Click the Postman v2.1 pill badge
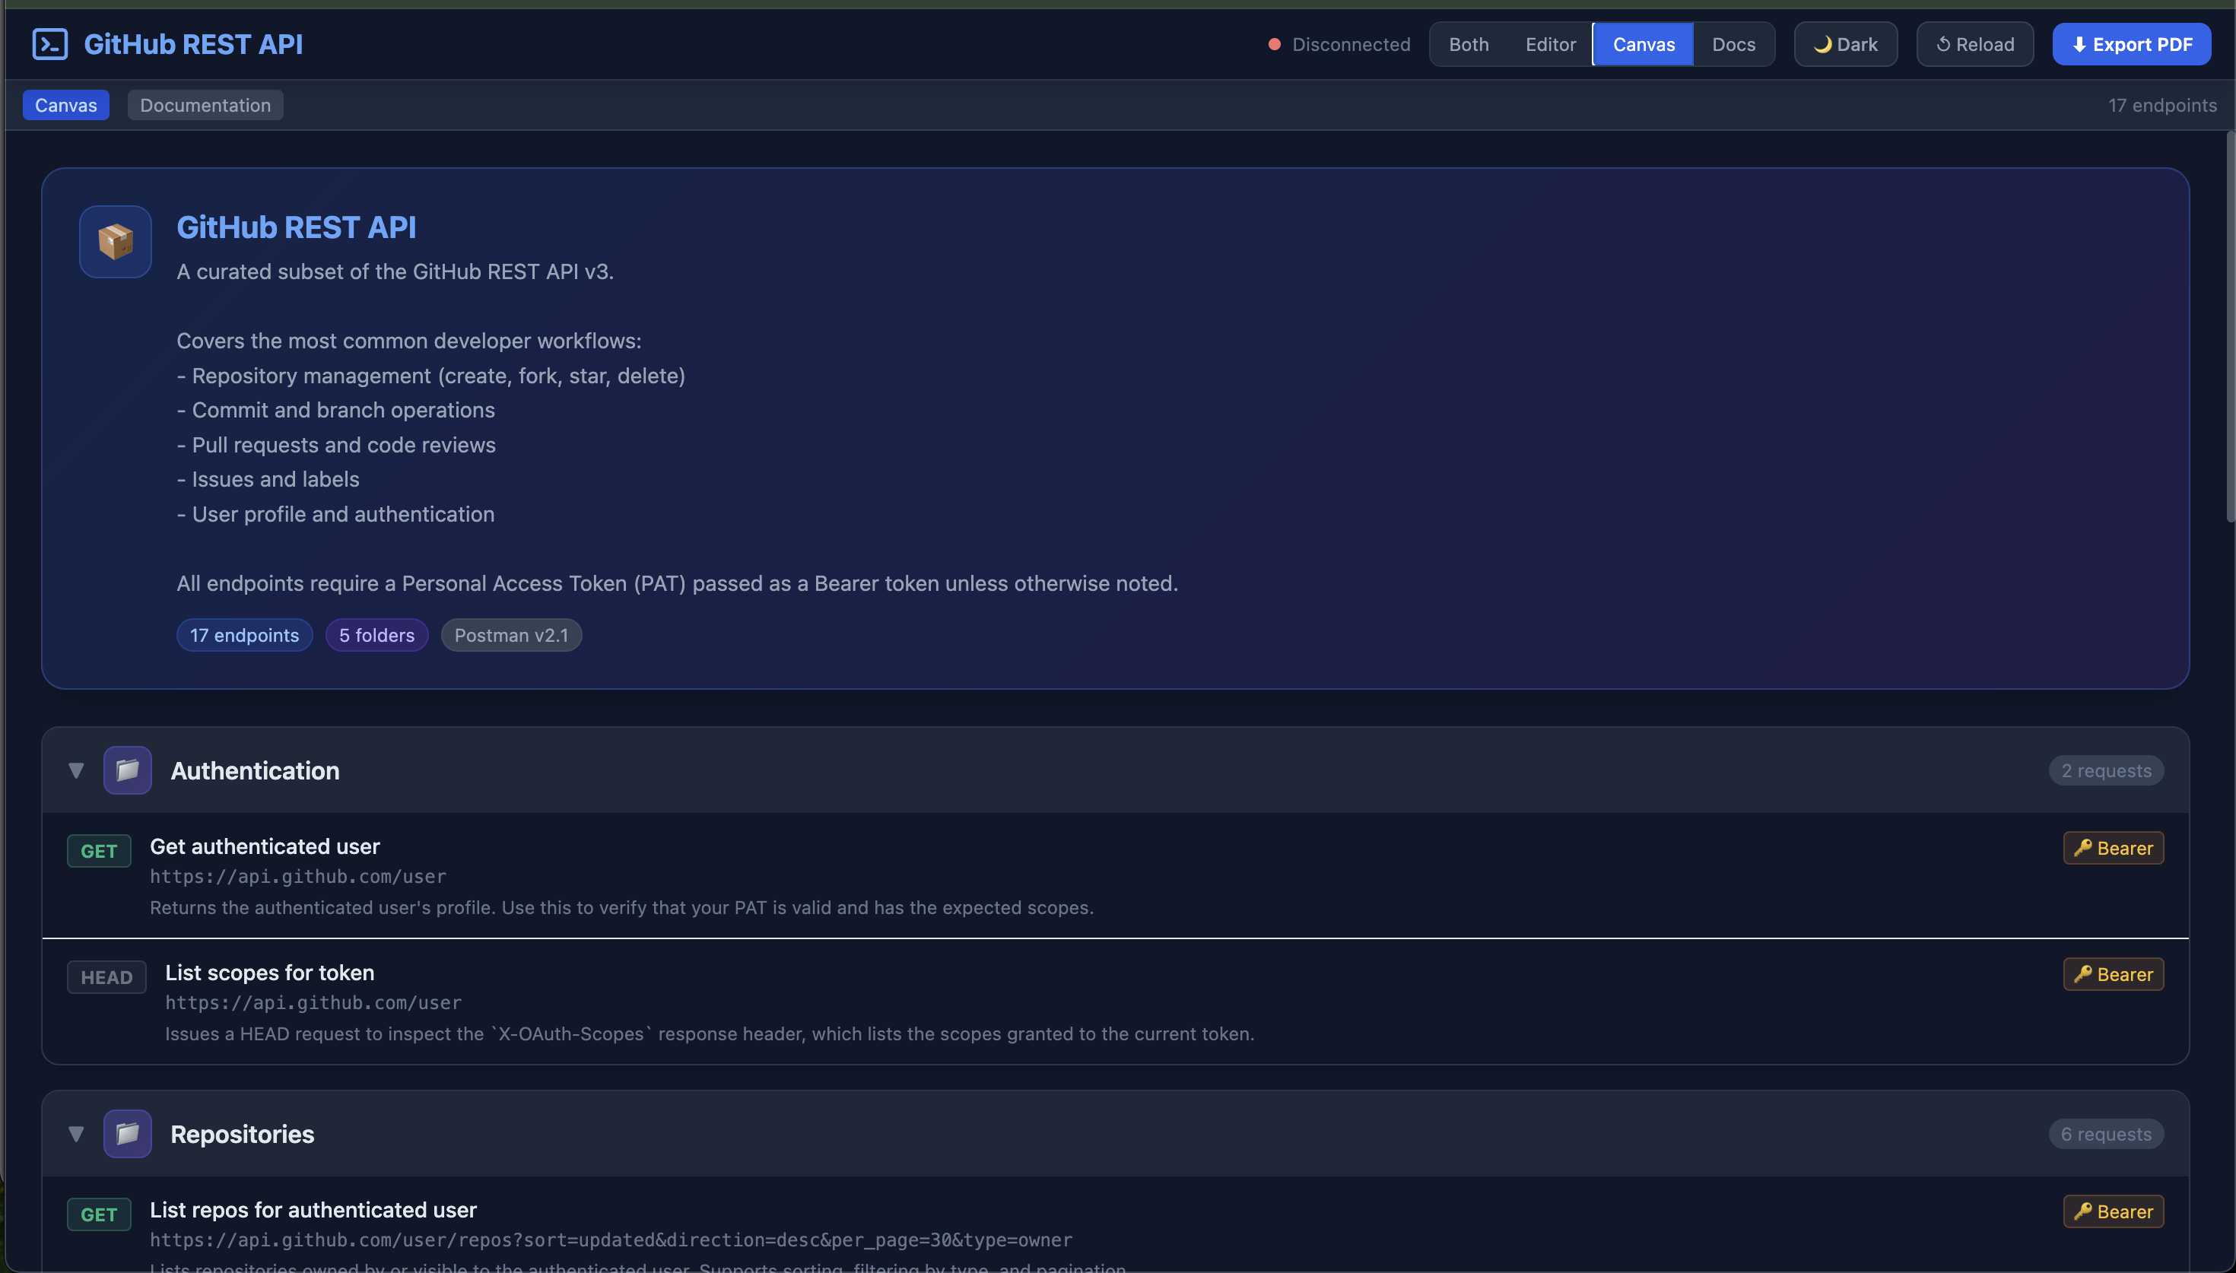2236x1273 pixels. coord(511,636)
